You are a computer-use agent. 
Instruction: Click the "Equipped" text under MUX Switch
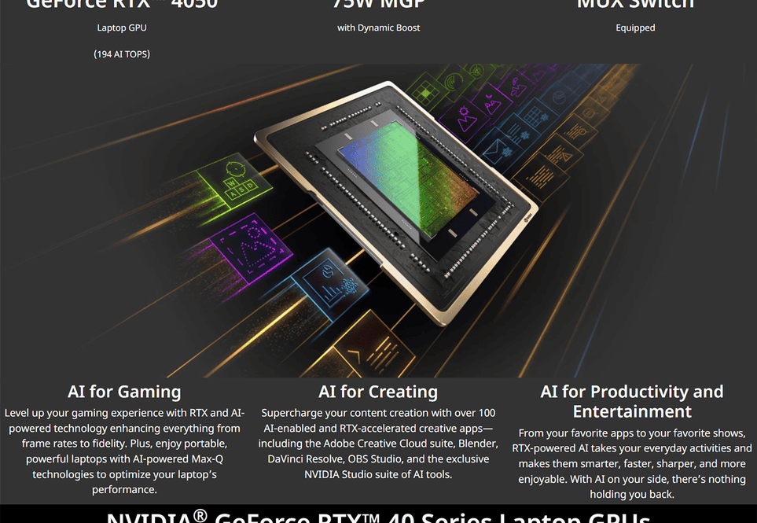[x=635, y=28]
